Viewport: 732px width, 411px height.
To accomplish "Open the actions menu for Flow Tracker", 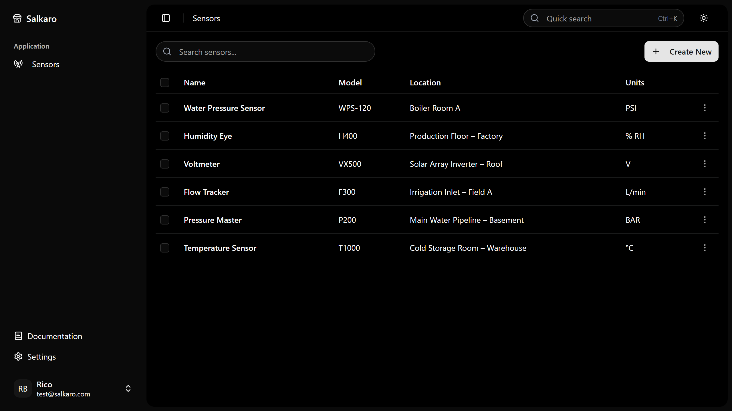I will pos(705,192).
